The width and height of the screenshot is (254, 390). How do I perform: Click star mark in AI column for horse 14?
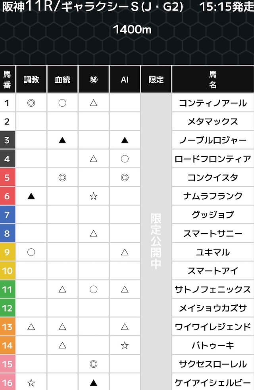click(125, 345)
